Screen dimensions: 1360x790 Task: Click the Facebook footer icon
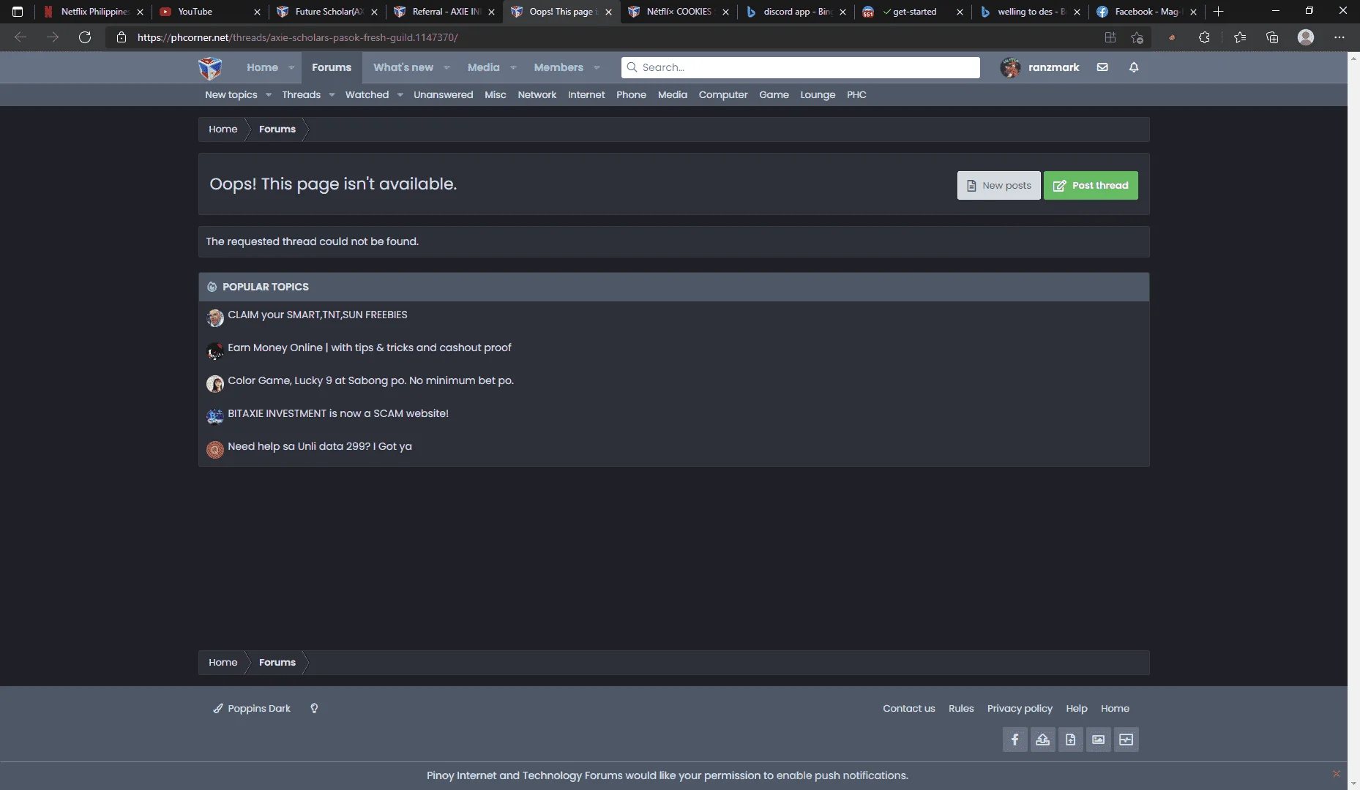1015,740
